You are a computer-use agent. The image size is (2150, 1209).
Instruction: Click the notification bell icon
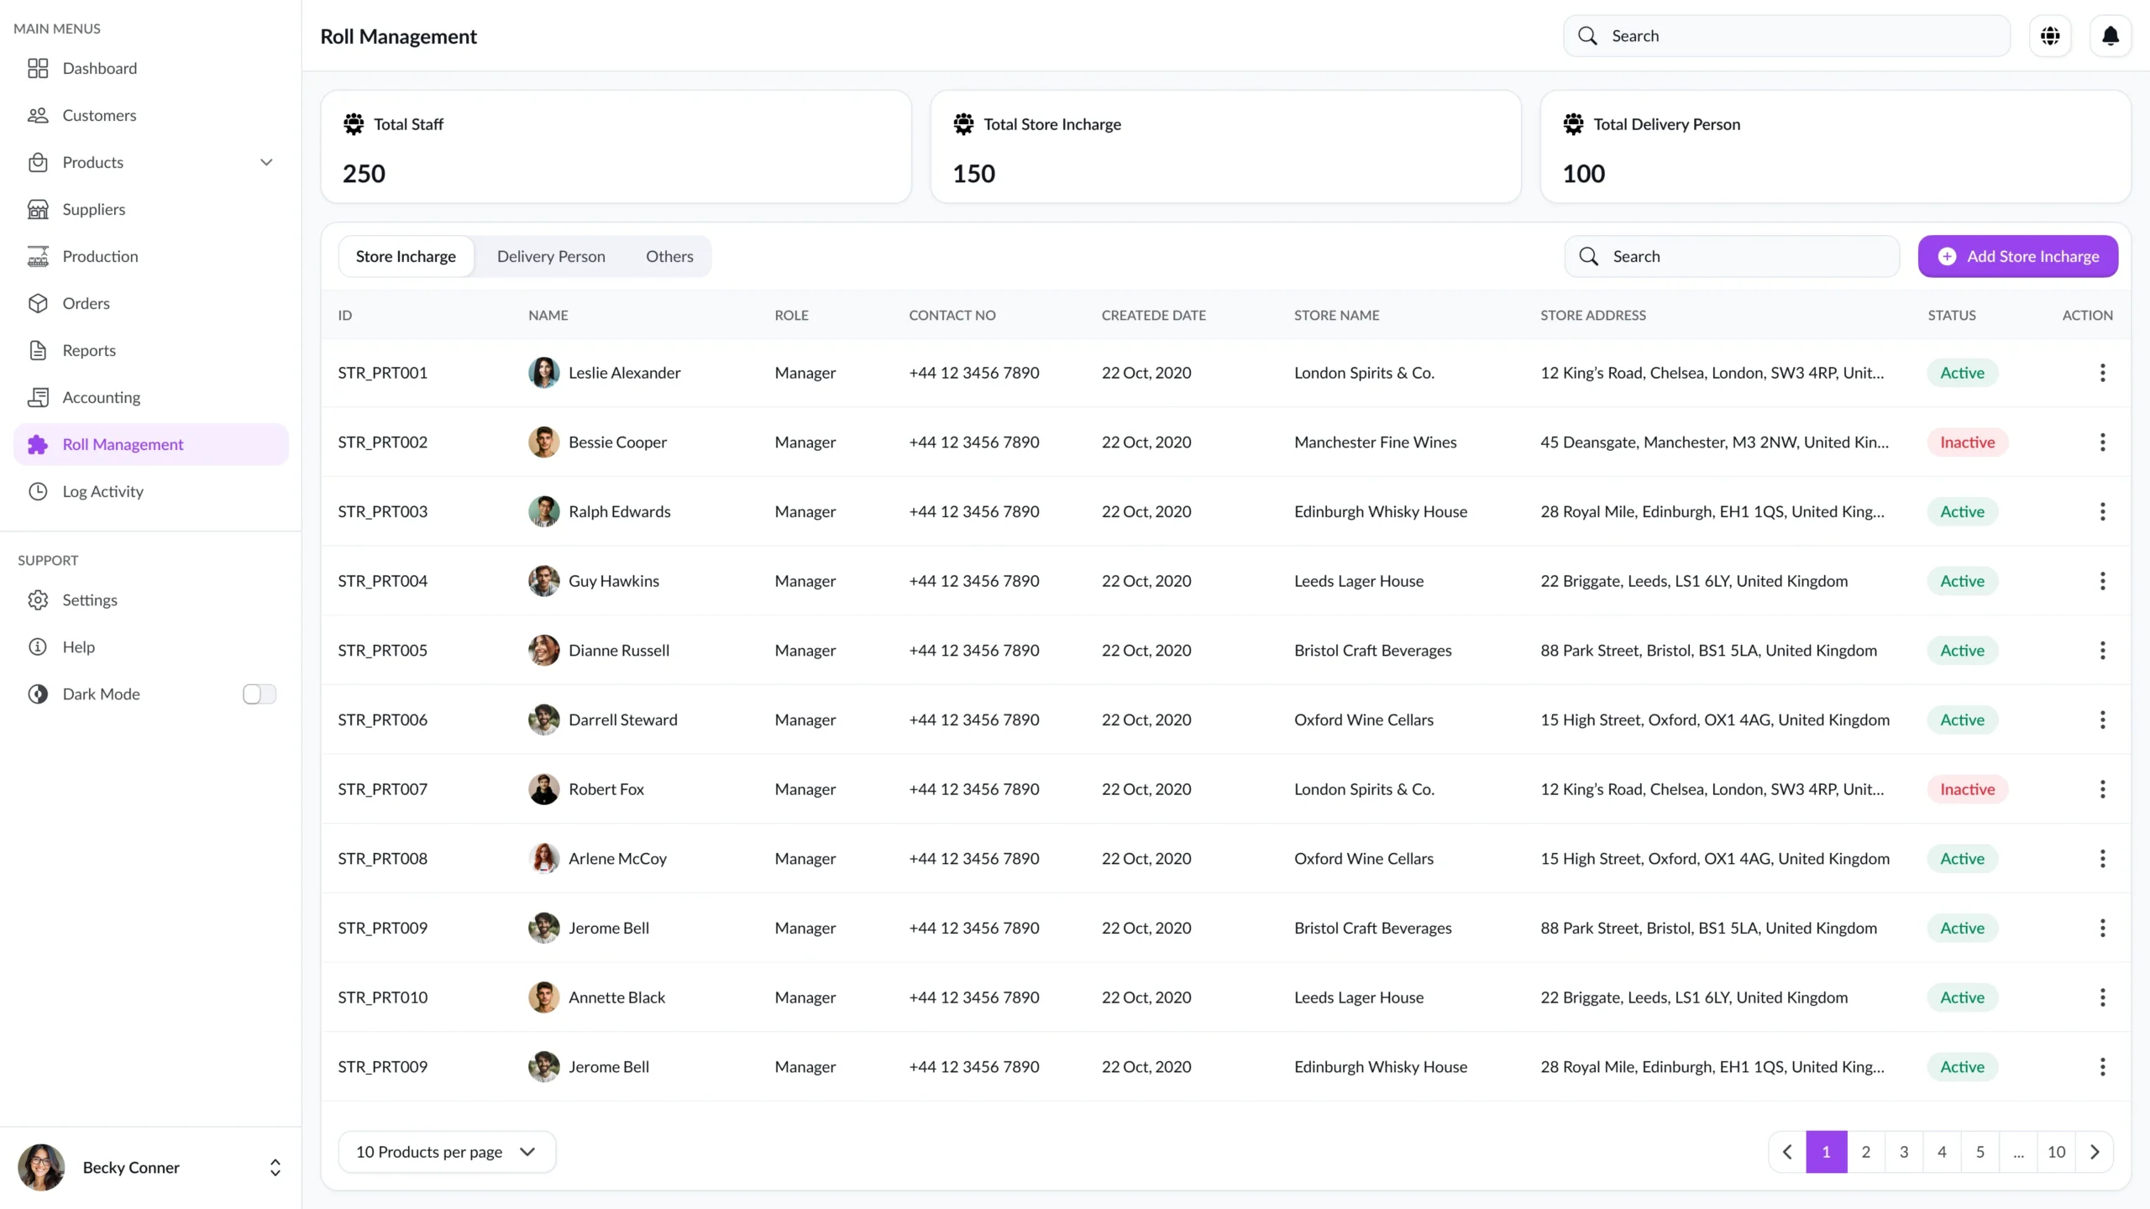[x=2110, y=36]
